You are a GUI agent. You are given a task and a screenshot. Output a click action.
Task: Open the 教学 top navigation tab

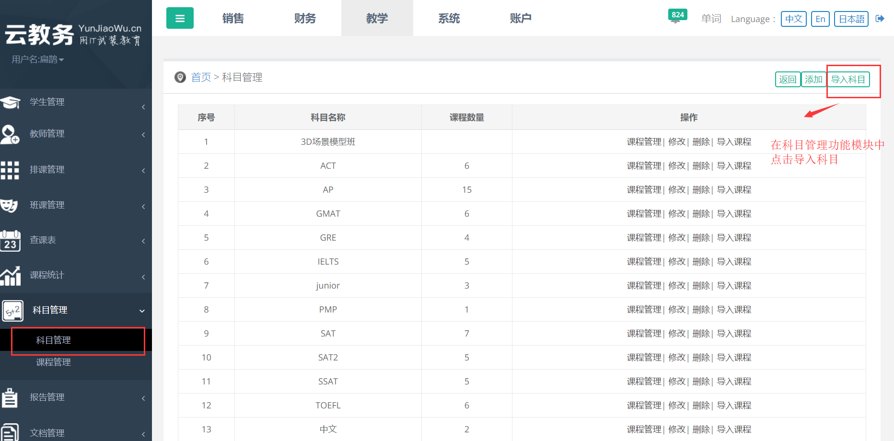[x=377, y=18]
